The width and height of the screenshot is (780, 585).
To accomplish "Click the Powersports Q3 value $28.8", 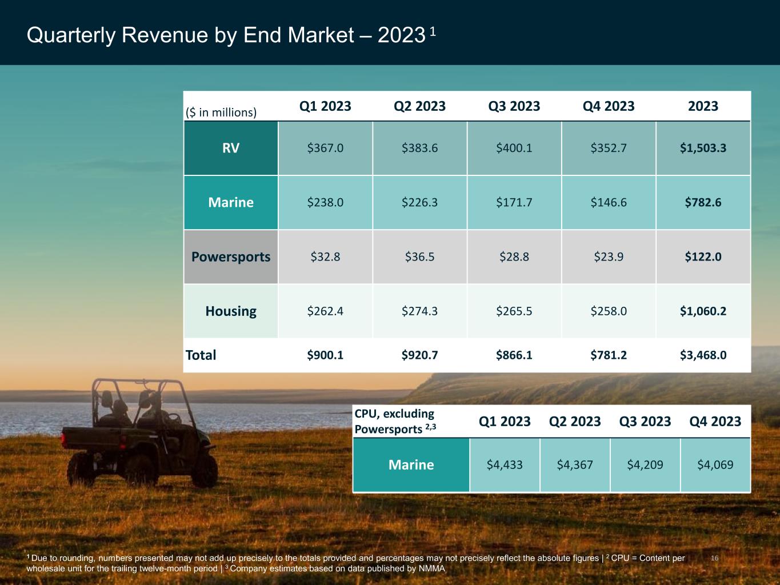I will [514, 257].
